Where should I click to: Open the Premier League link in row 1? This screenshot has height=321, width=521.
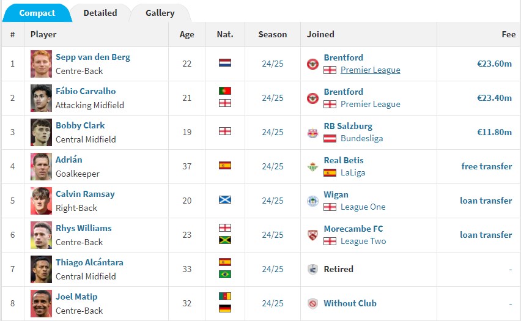[x=370, y=70]
